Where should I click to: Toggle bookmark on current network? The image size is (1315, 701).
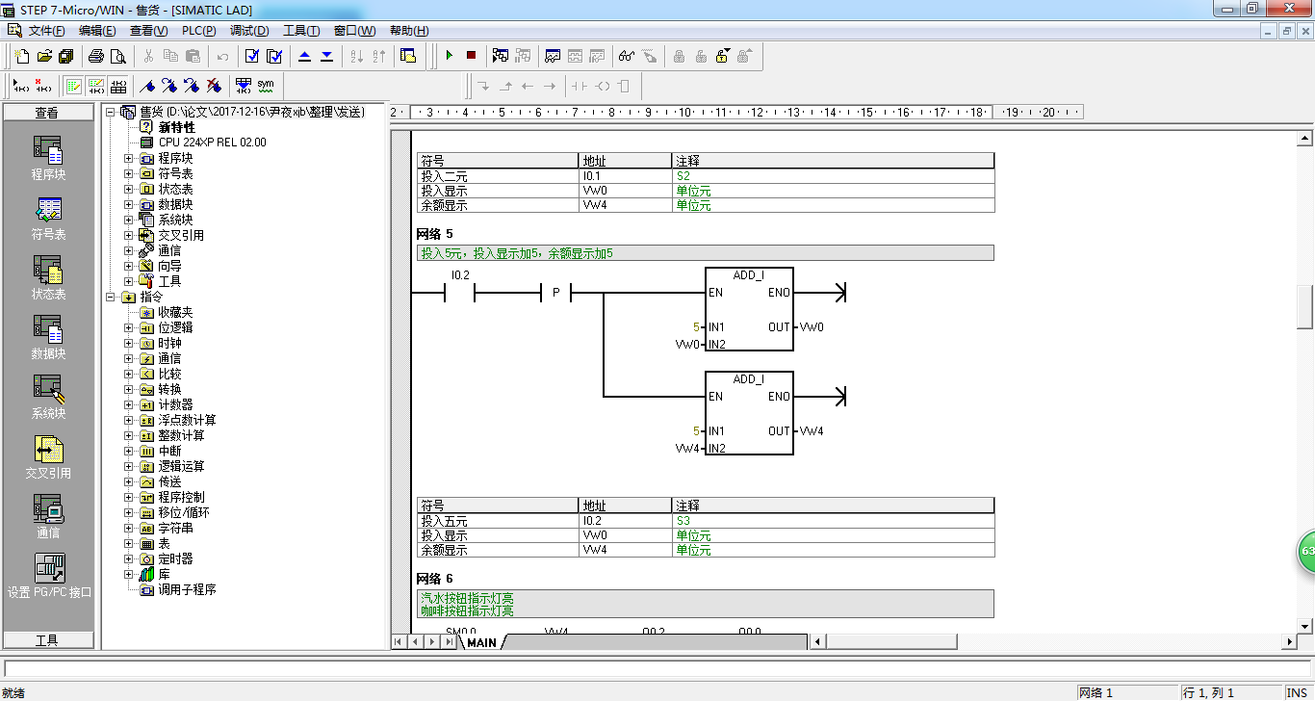(148, 86)
